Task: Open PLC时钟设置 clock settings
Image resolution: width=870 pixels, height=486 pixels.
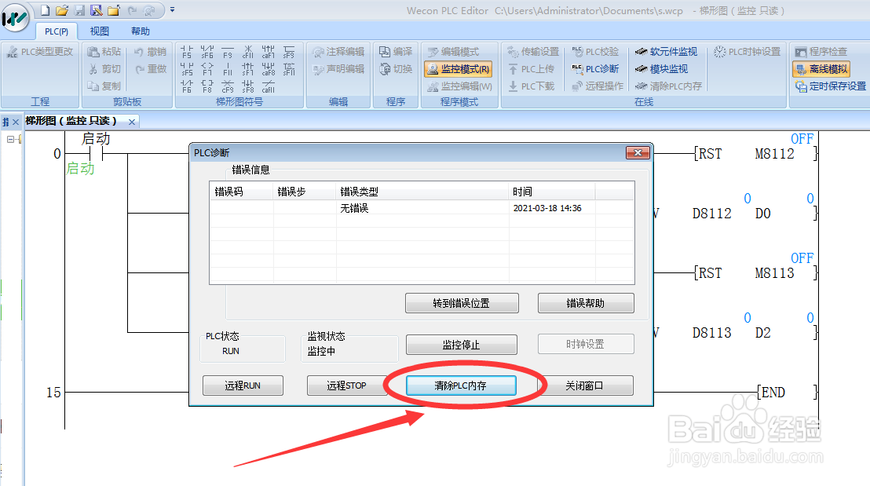Action: pyautogui.click(x=748, y=52)
